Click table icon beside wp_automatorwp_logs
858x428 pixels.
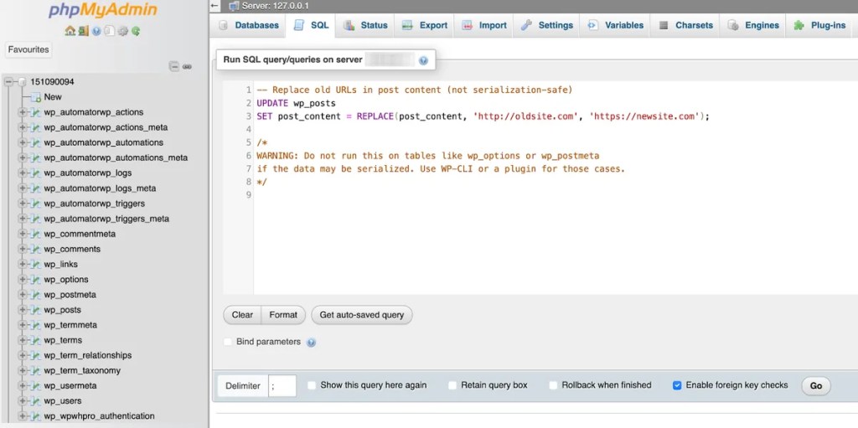tap(36, 173)
